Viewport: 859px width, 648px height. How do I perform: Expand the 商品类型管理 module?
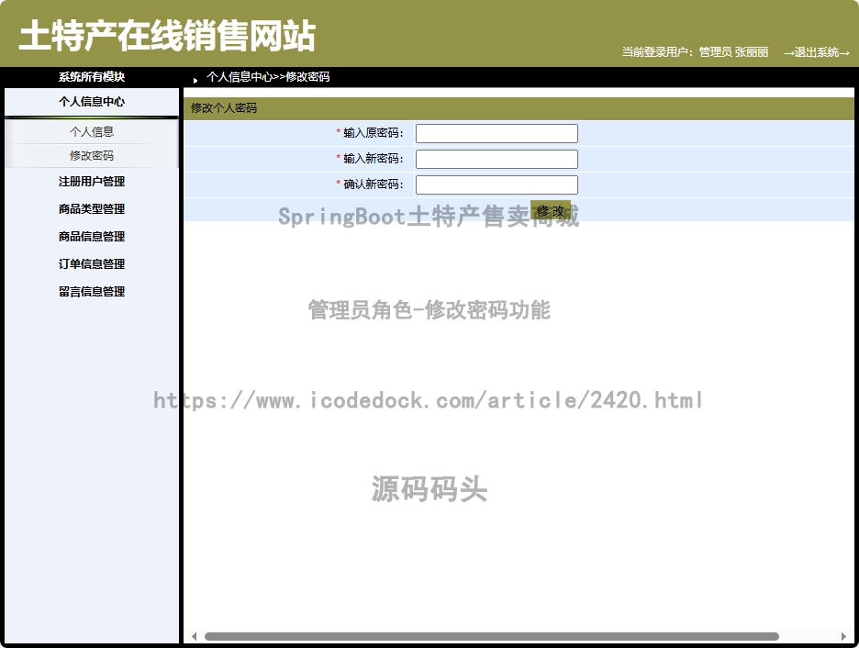[92, 208]
